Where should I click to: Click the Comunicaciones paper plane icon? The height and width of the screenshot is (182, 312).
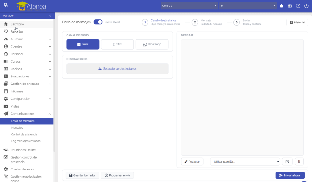[6, 114]
